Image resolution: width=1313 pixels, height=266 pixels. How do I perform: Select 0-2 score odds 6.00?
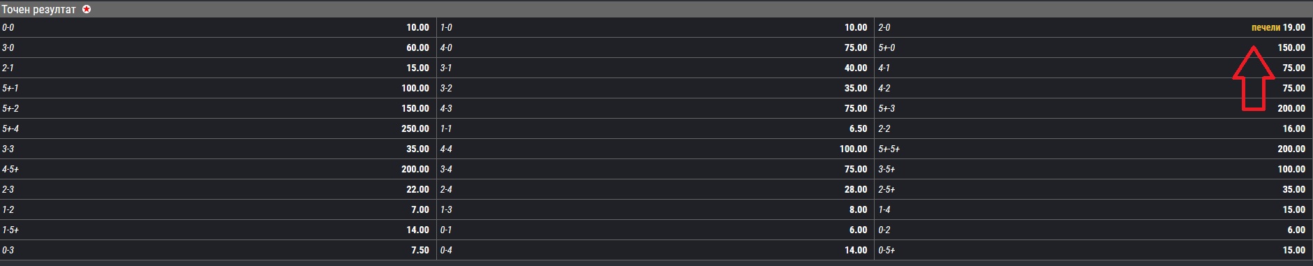click(1093, 230)
